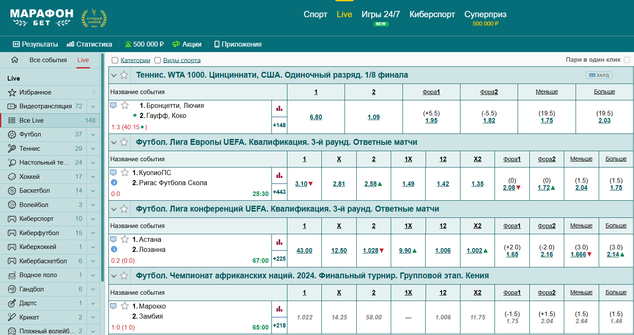Show +148 more markets for Бронцетти match
Screen dimensions: 634x335
click(279, 125)
